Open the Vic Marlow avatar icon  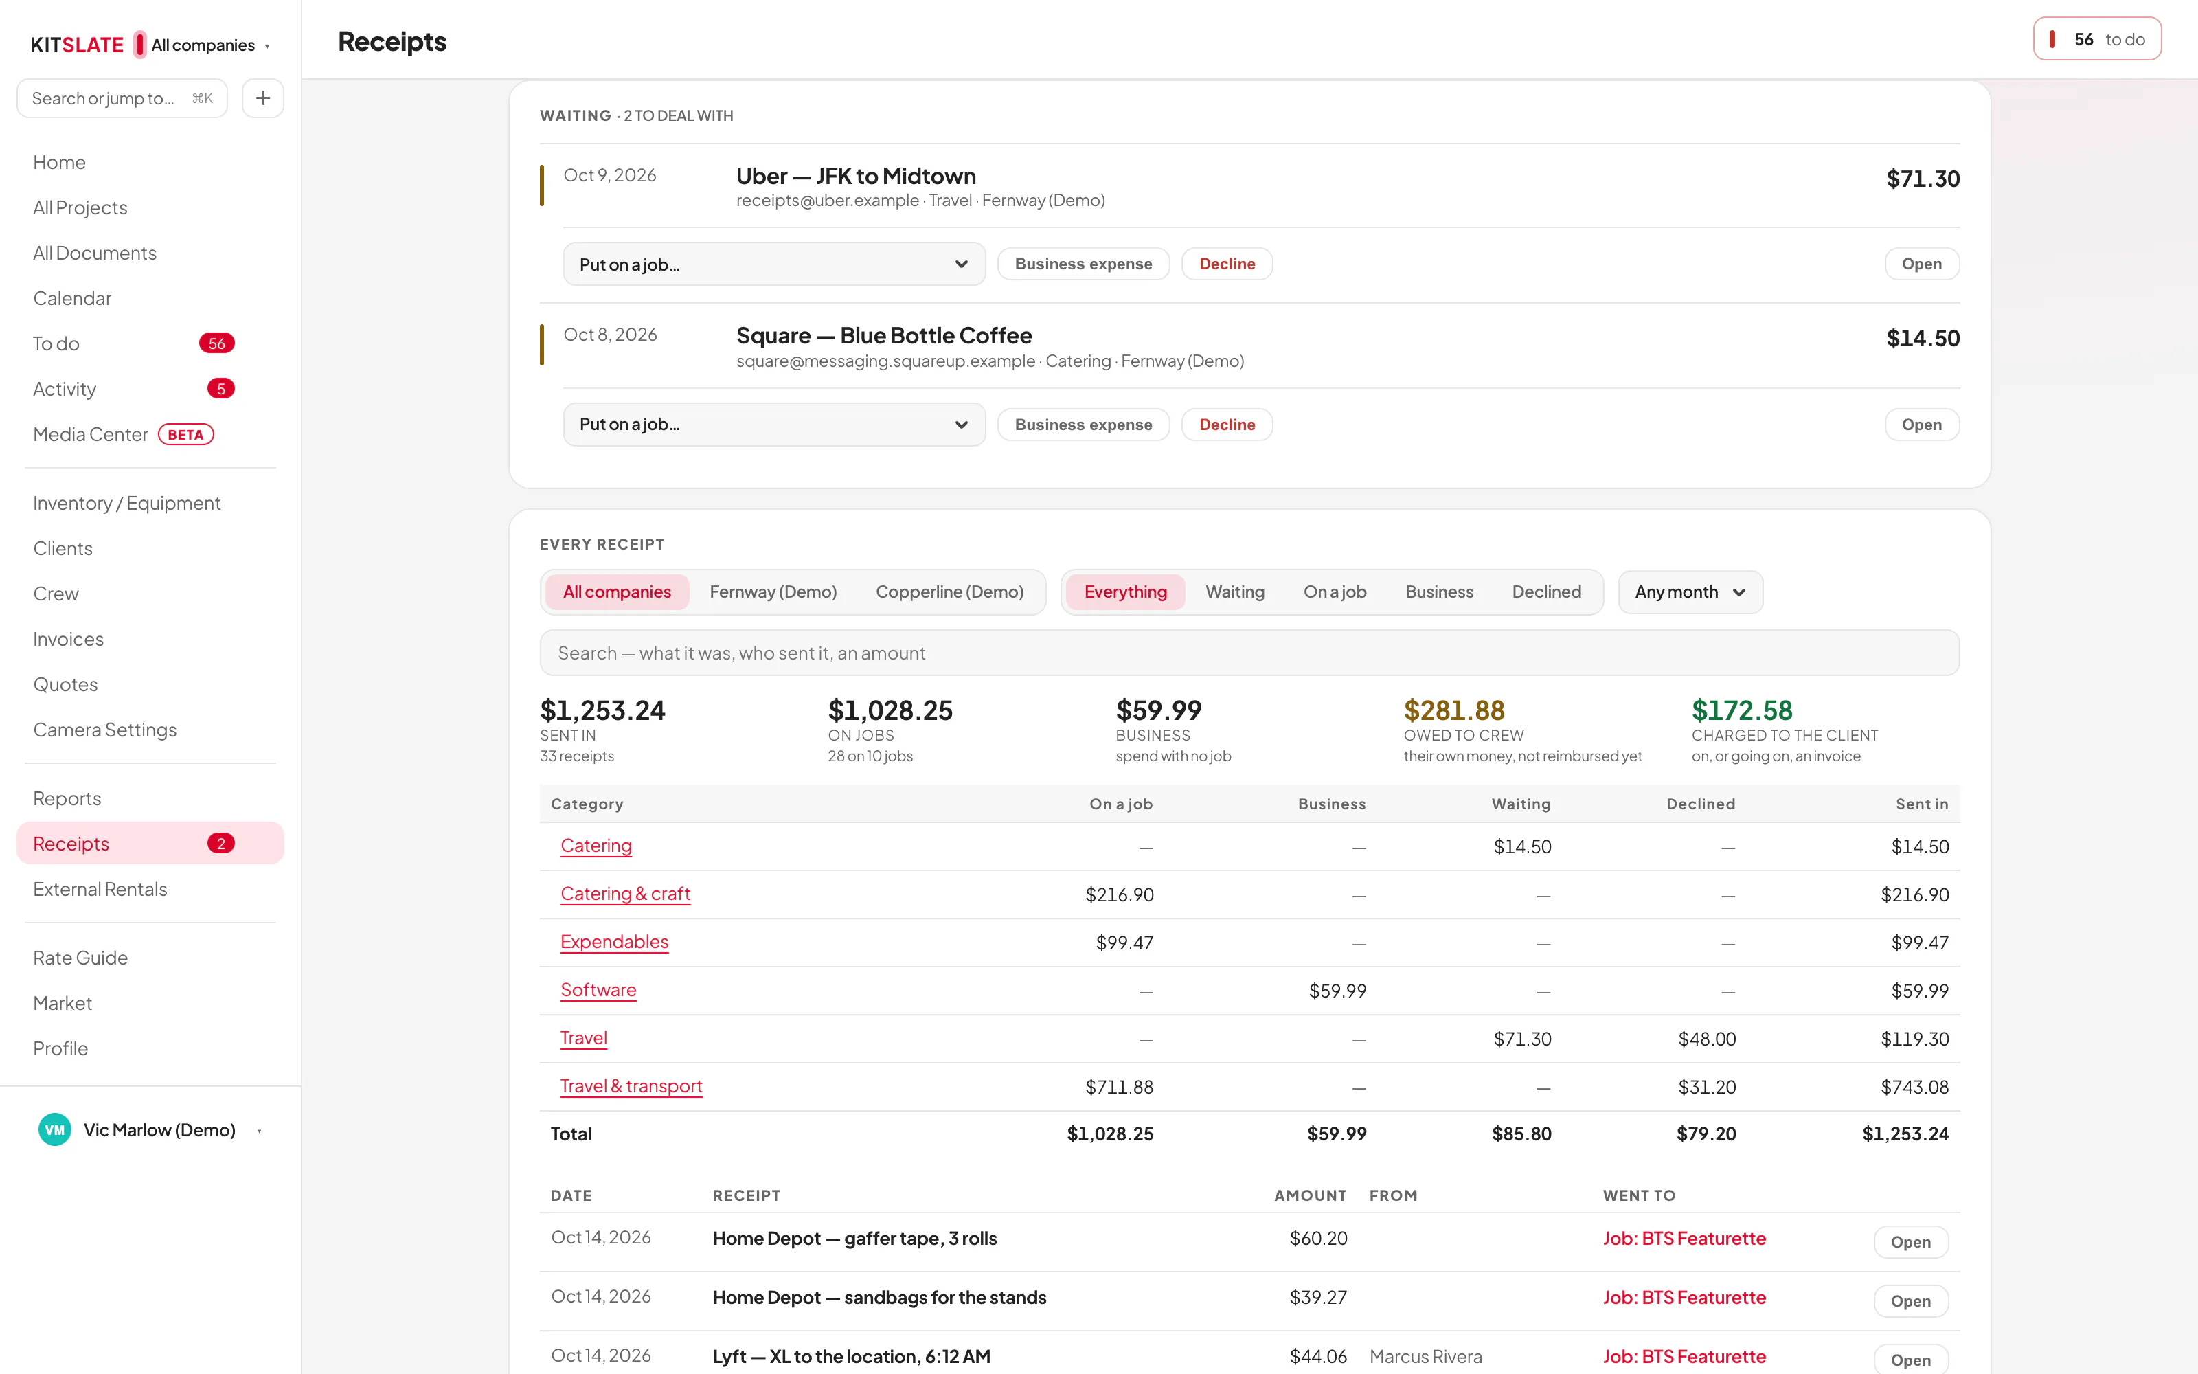click(x=54, y=1129)
